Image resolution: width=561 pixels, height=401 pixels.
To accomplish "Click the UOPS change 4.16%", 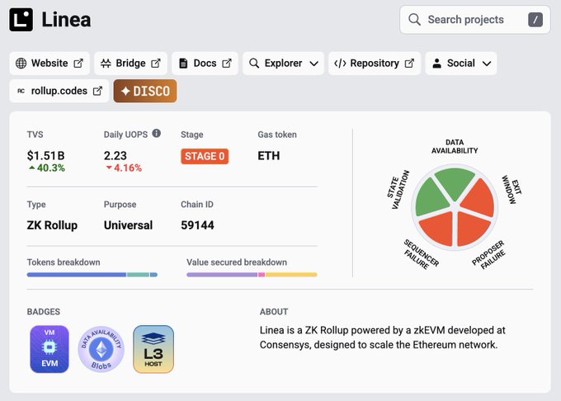I will [x=124, y=167].
